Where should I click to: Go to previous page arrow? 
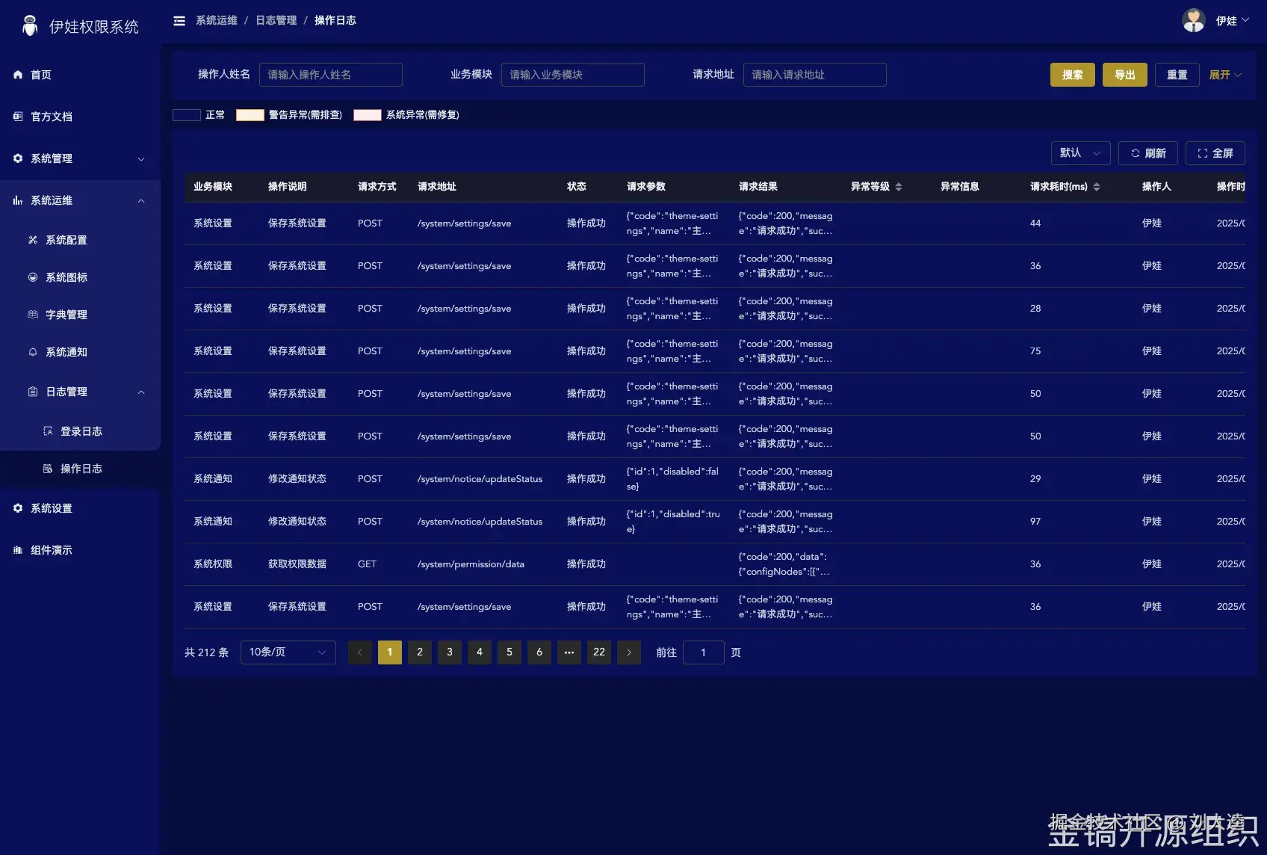click(360, 652)
